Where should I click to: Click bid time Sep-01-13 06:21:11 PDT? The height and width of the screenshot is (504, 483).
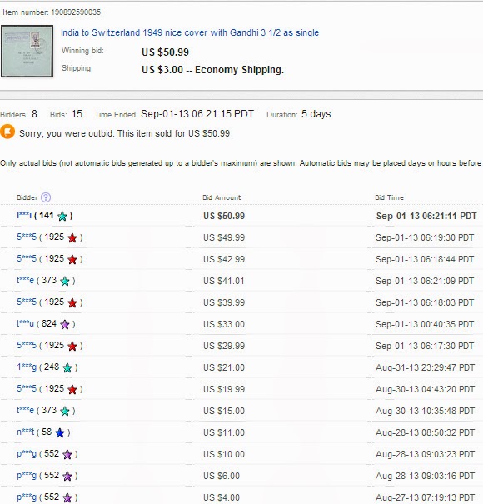(x=426, y=216)
